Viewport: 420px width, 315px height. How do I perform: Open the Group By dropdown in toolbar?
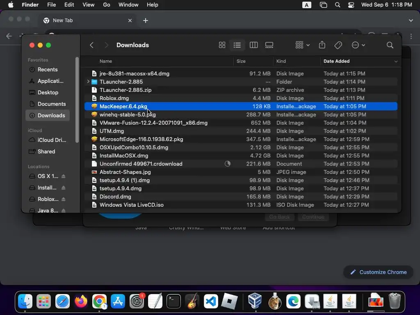pyautogui.click(x=302, y=45)
